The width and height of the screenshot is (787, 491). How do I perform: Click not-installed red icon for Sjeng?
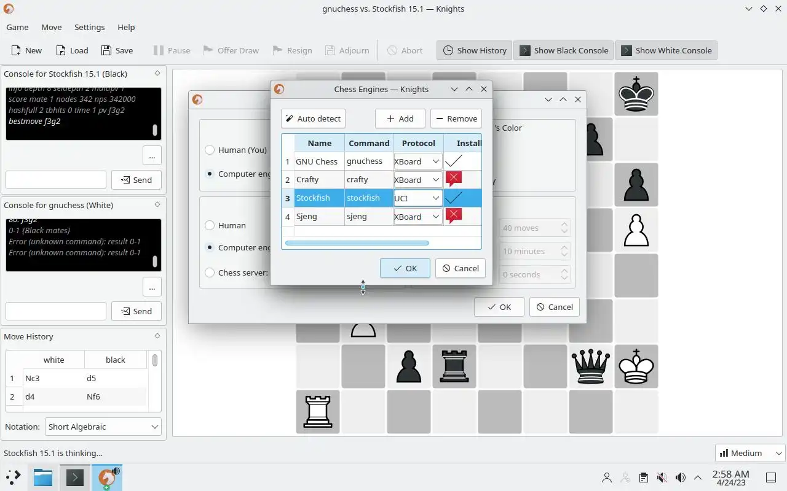[x=454, y=216]
